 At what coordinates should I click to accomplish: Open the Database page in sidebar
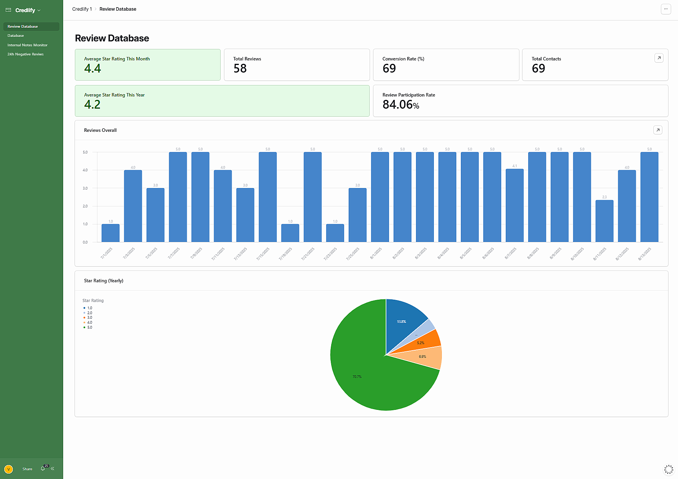[x=16, y=36]
